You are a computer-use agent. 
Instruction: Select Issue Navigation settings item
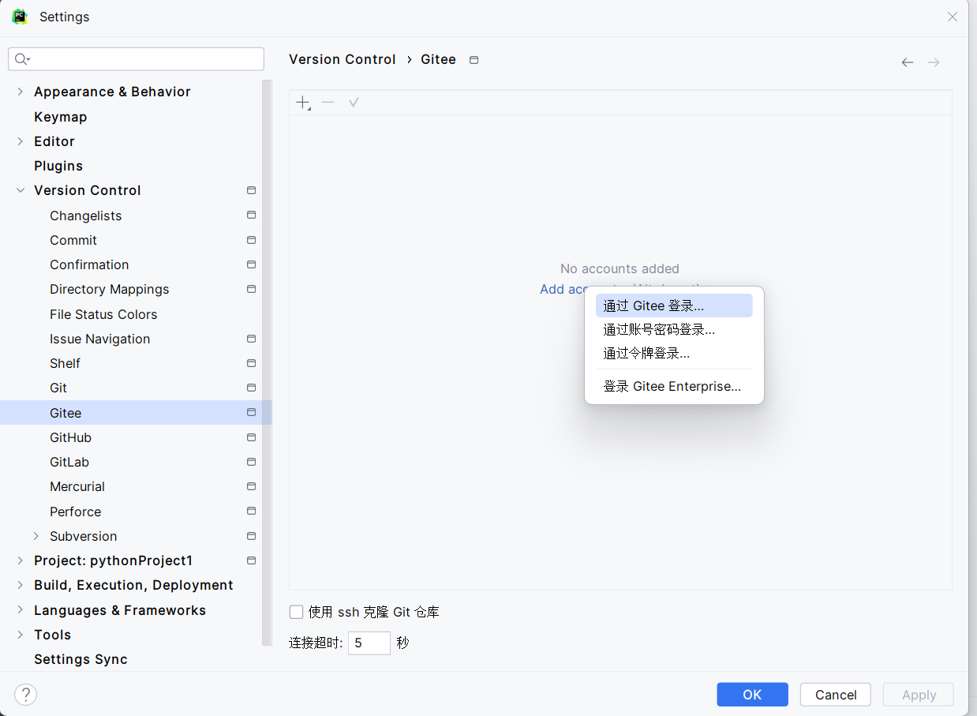coord(100,339)
